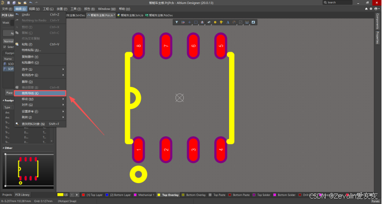Click the home icon at top right
Viewport: 382px width, 204px height.
366,9
